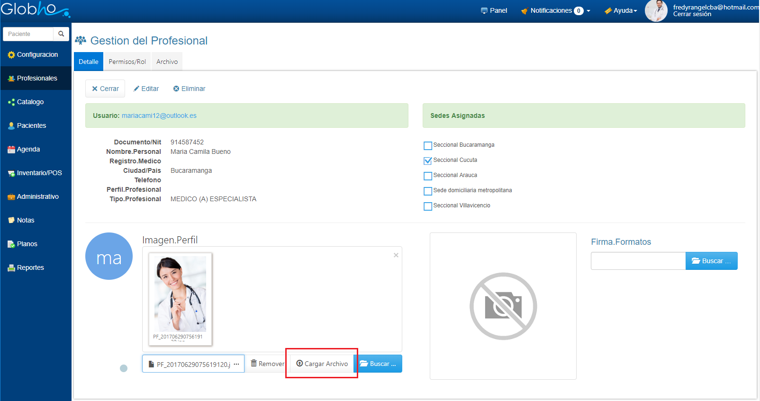
Task: Click the Buscar button for profile image
Action: click(378, 364)
